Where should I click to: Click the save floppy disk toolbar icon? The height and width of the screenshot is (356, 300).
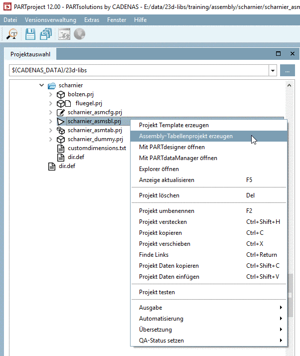[30, 34]
